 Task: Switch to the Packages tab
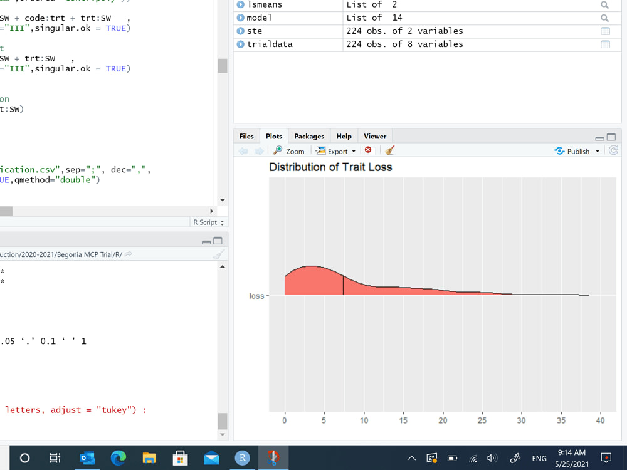click(x=308, y=136)
